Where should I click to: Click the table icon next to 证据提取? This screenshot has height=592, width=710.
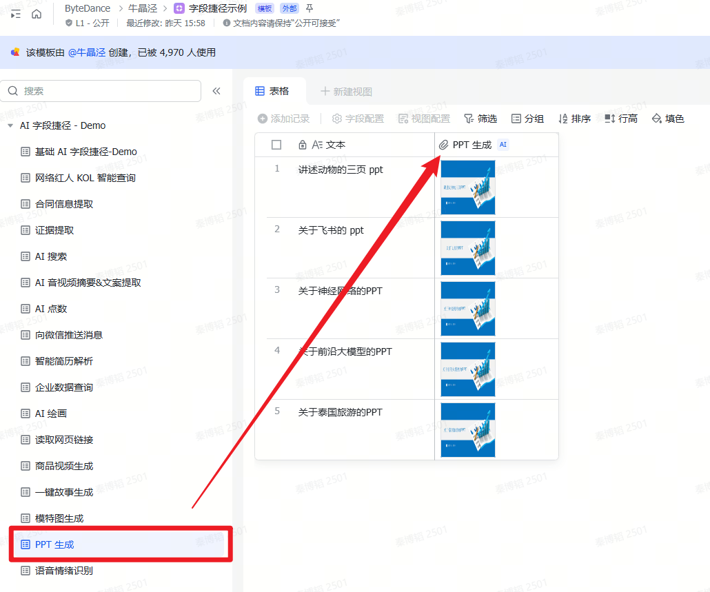(x=26, y=230)
